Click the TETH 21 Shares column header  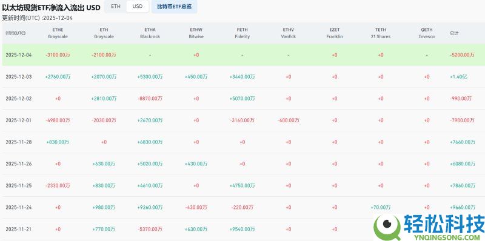point(381,33)
